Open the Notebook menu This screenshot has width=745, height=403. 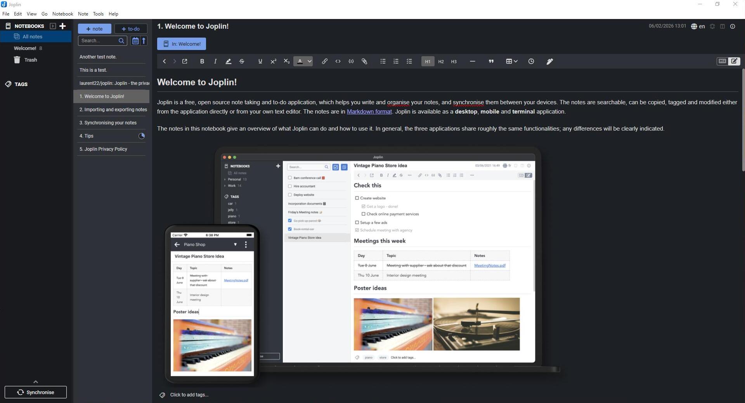point(62,14)
